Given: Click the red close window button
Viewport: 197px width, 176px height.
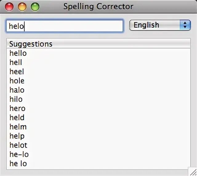Looking at the screenshot, I should point(10,6).
